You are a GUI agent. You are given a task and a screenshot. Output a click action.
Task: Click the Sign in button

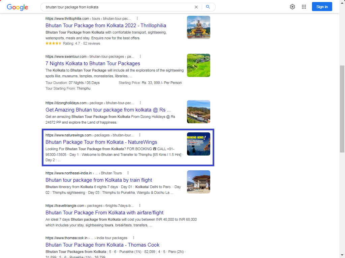pos(322,7)
